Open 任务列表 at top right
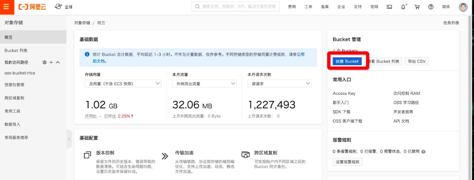 click(451, 22)
